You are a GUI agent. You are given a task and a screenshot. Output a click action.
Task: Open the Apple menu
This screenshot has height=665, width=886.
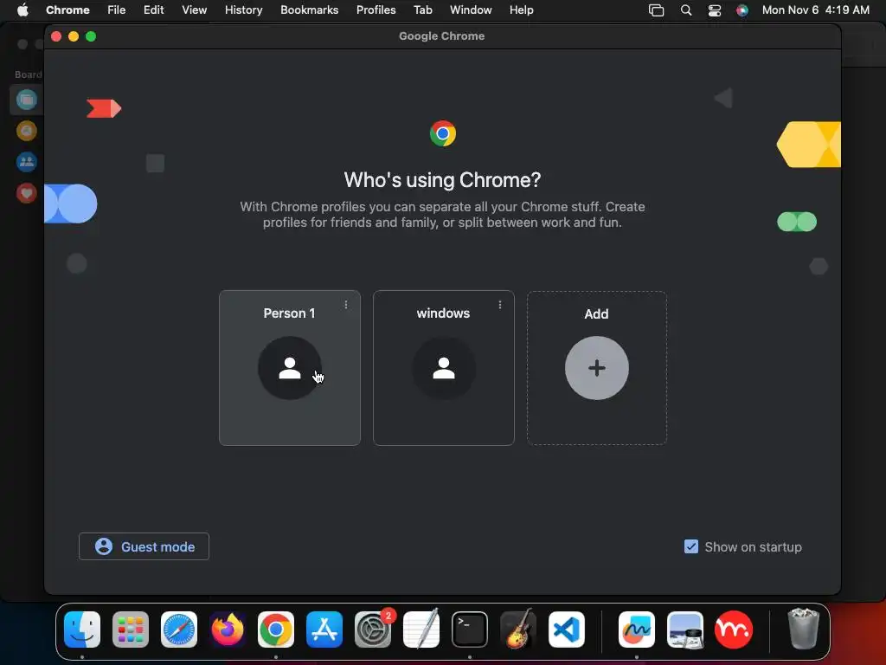click(x=22, y=10)
